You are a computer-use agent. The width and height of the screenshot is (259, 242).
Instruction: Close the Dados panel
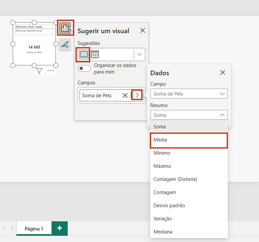223,73
